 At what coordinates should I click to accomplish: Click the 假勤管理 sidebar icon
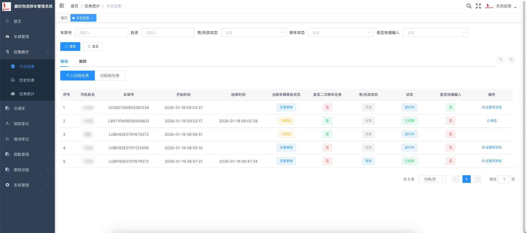[7, 154]
